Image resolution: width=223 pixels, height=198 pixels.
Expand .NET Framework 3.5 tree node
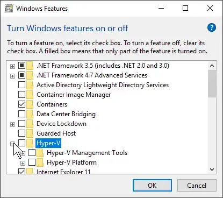(x=12, y=66)
